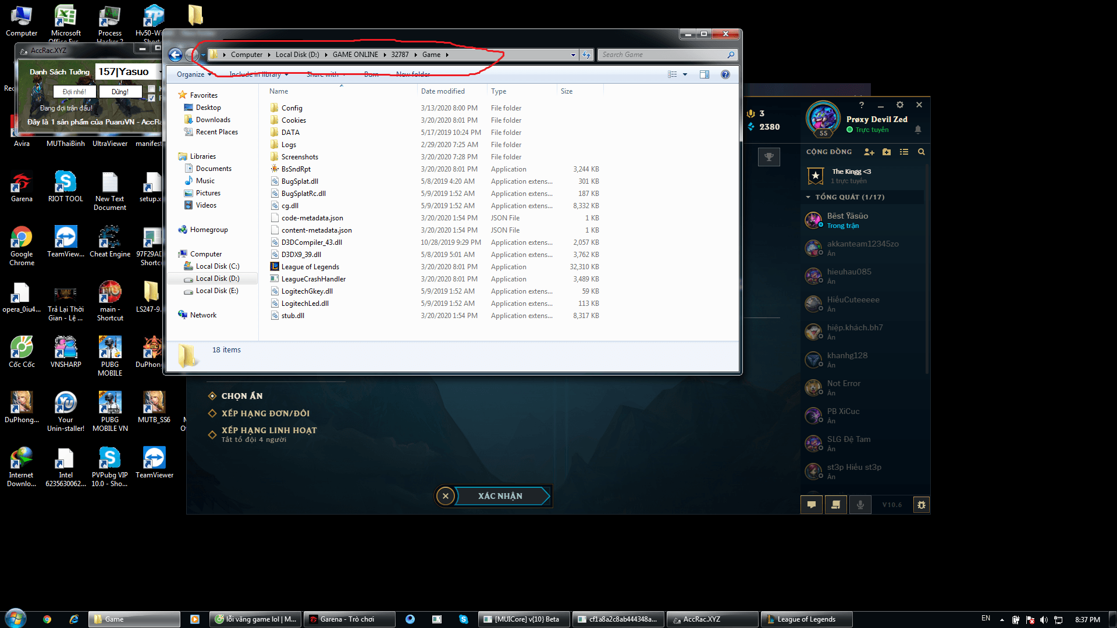Click GAME ONLINE in the address path
The height and width of the screenshot is (628, 1117).
[x=355, y=55]
